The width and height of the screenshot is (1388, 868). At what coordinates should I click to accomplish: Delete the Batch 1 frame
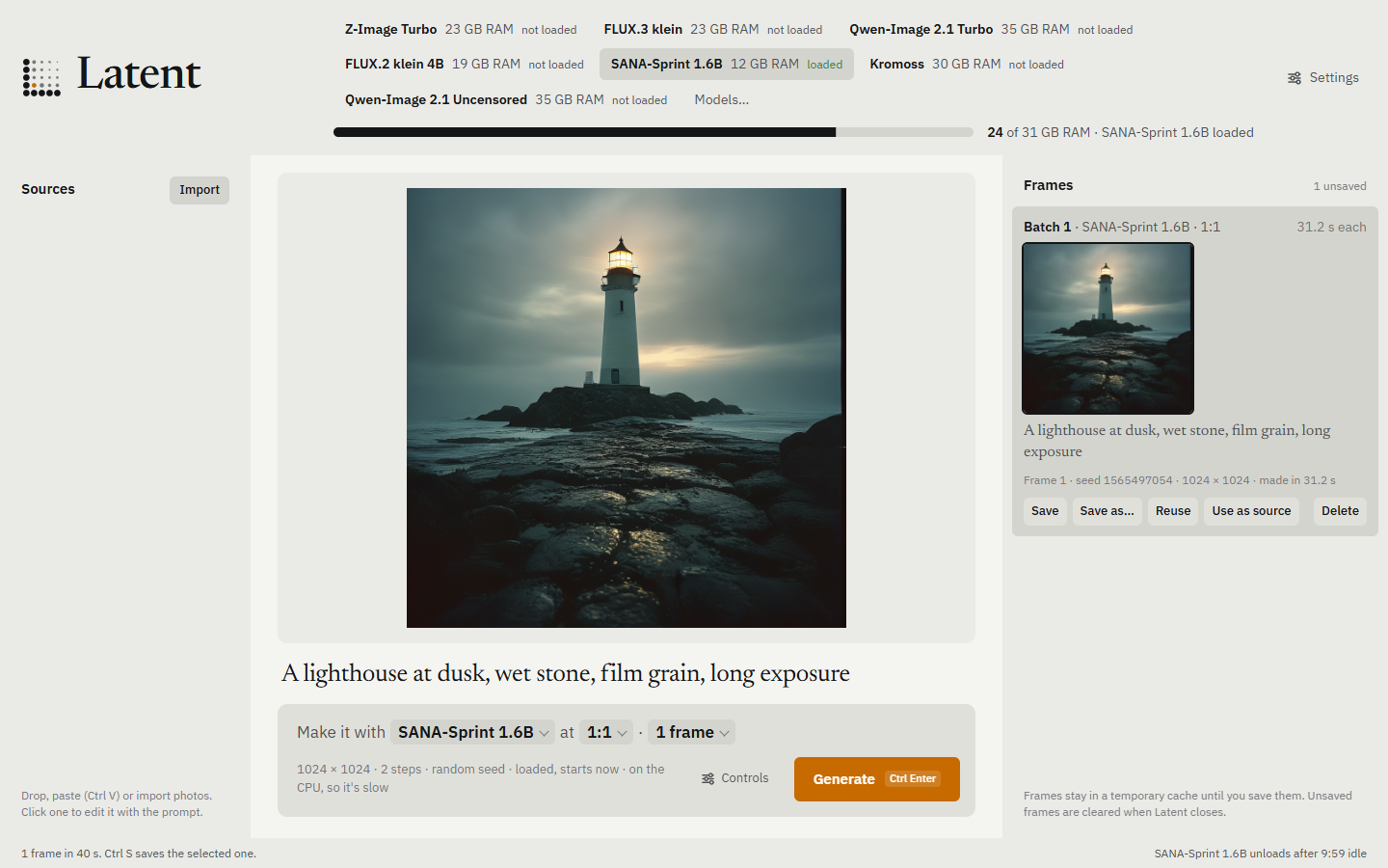point(1340,511)
